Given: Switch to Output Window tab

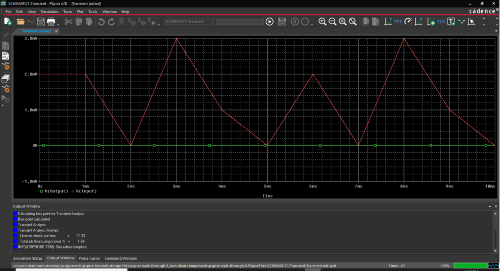Looking at the screenshot, I should pyautogui.click(x=60, y=258).
